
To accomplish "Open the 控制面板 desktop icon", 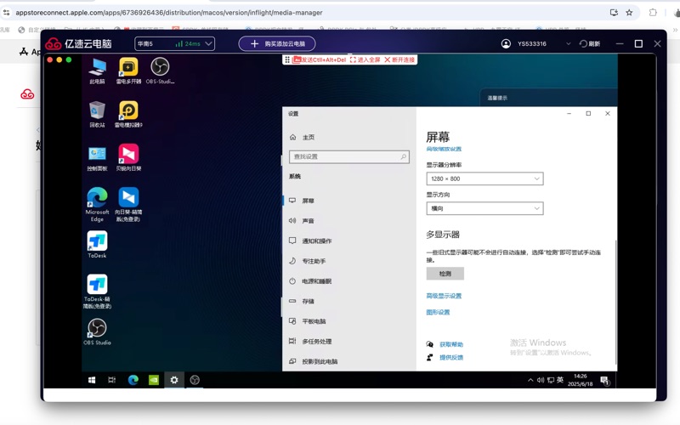I will [97, 158].
